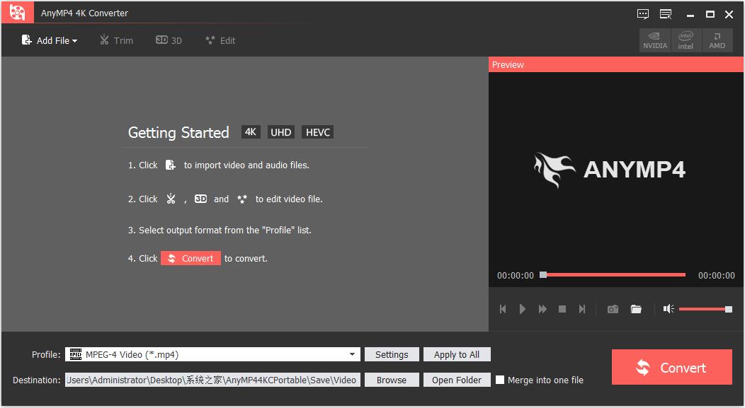745x408 pixels.
Task: Mute the preview volume speaker icon
Action: (x=669, y=309)
